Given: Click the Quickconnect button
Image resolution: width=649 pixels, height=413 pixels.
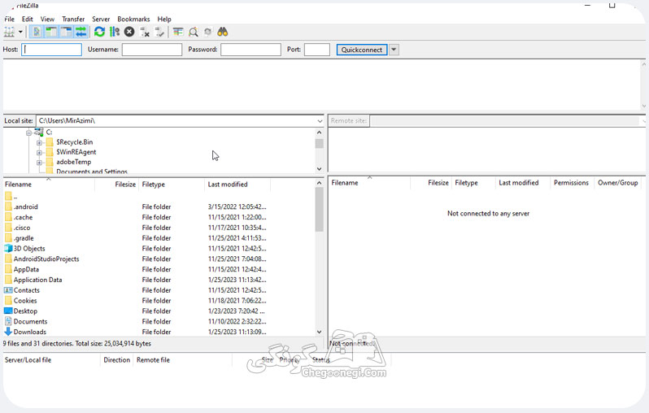Looking at the screenshot, I should (362, 50).
